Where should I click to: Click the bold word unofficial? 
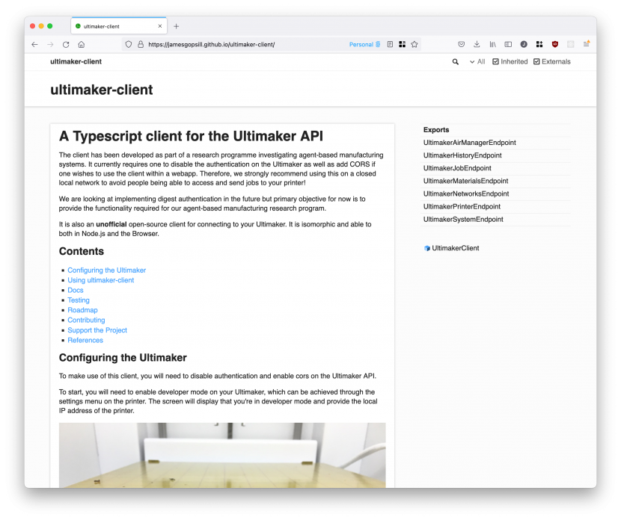(x=111, y=225)
